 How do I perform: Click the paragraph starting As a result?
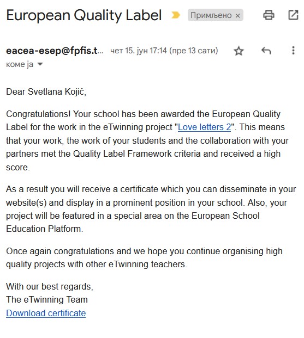click(151, 209)
